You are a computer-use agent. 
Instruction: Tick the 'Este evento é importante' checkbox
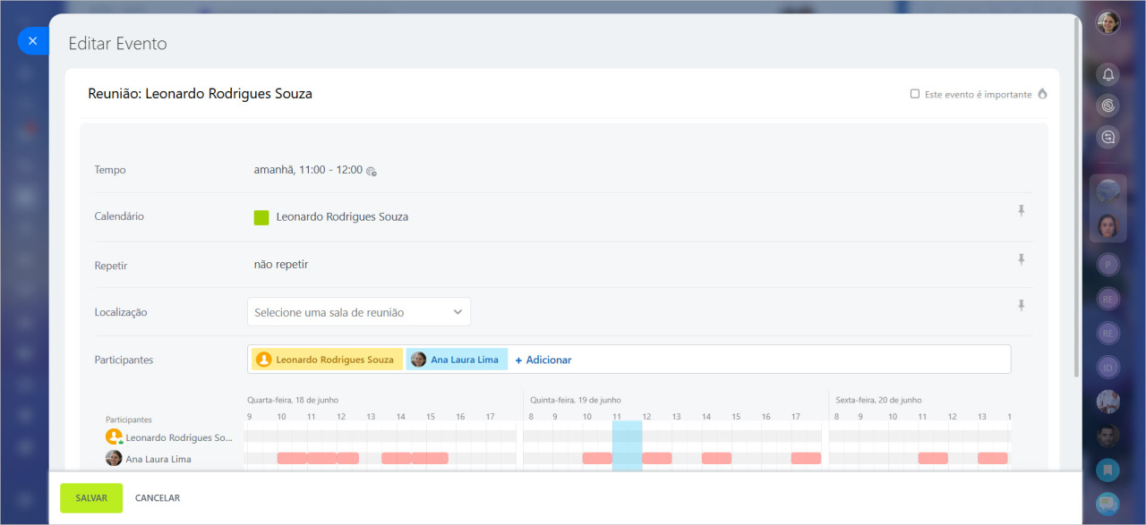point(915,94)
